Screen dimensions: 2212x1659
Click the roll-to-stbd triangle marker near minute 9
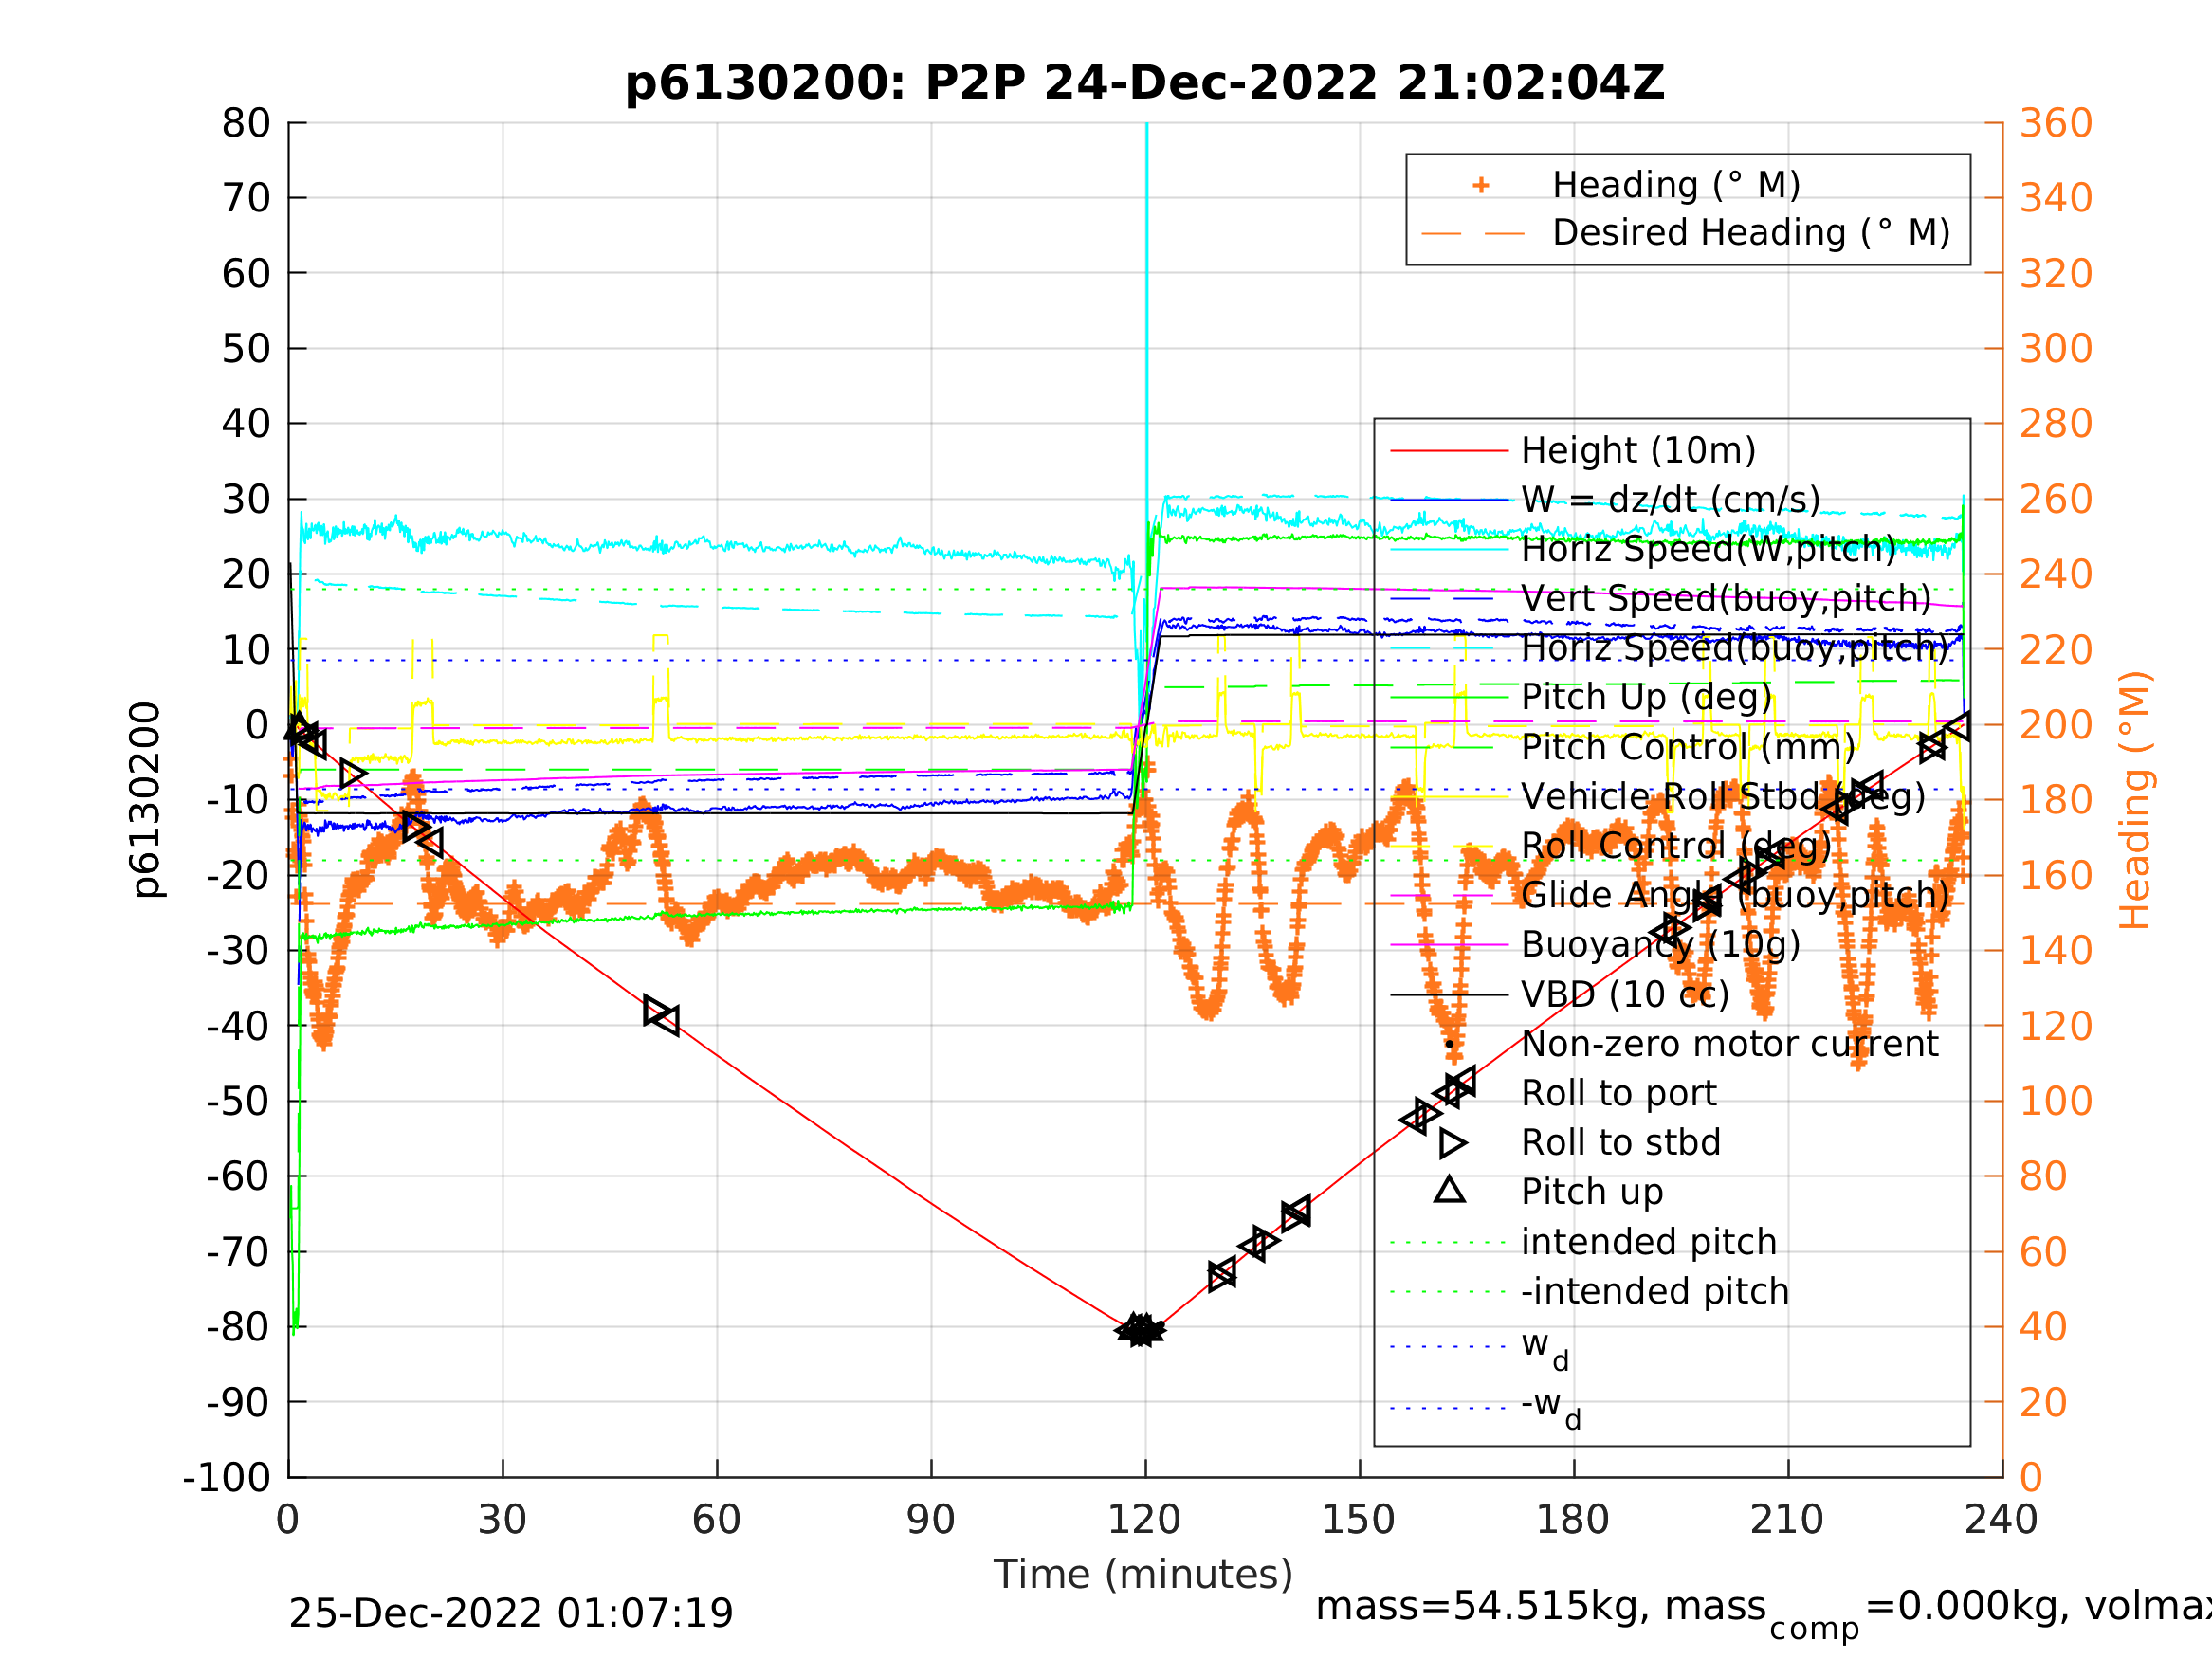pos(352,773)
